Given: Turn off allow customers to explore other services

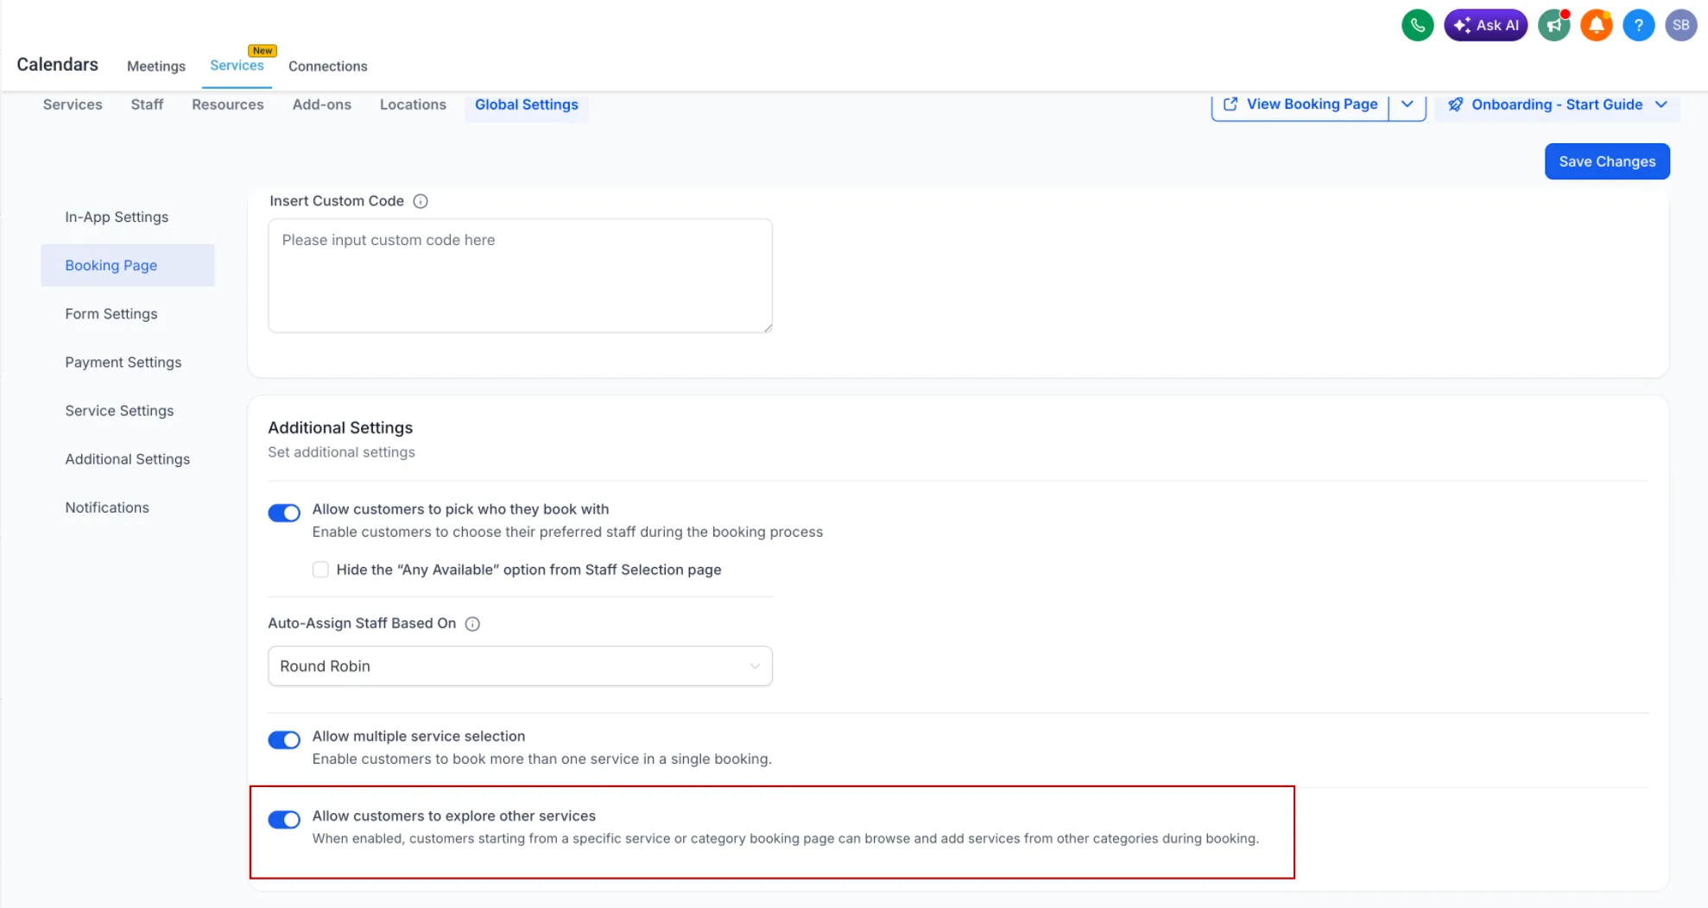Looking at the screenshot, I should (x=283, y=819).
